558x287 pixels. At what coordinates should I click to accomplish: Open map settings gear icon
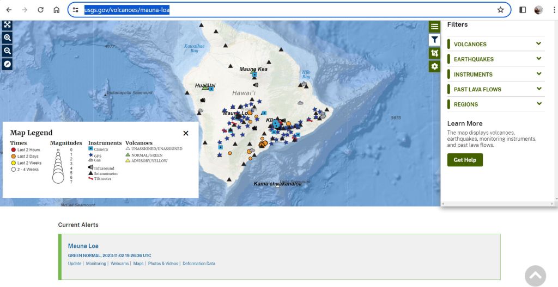(x=434, y=66)
